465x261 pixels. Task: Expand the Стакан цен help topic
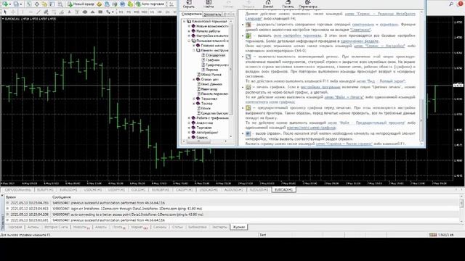pos(194,79)
